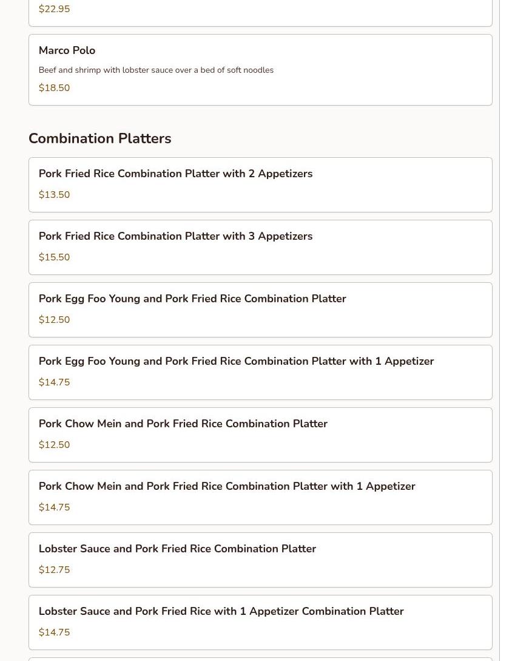Click the $15.50 price
The image size is (512, 661).
click(x=54, y=257)
